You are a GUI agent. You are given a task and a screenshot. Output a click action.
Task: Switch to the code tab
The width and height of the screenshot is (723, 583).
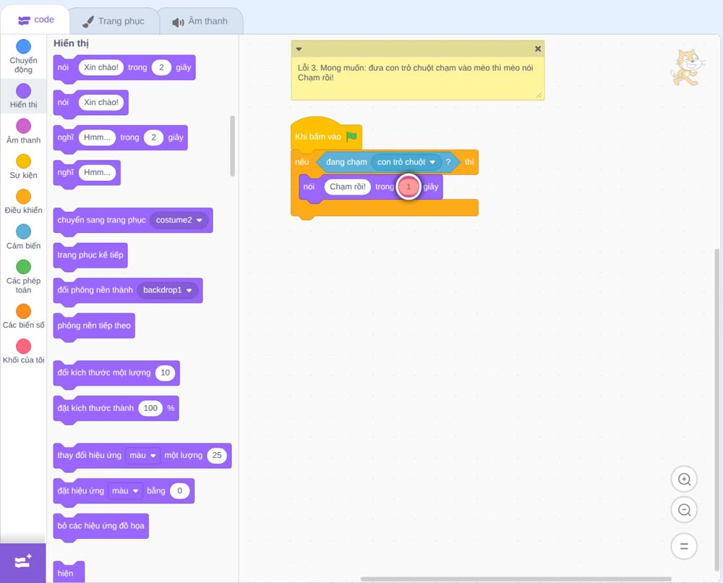35,20
